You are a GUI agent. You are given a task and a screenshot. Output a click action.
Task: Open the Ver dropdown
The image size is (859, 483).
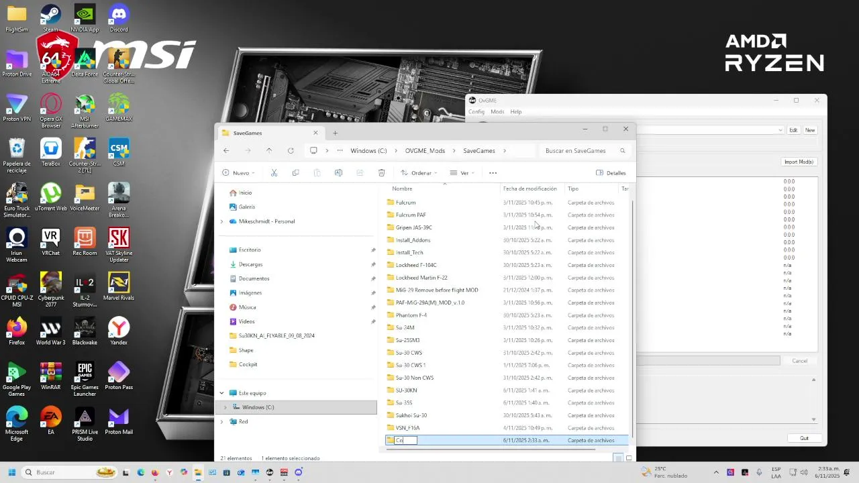point(462,172)
